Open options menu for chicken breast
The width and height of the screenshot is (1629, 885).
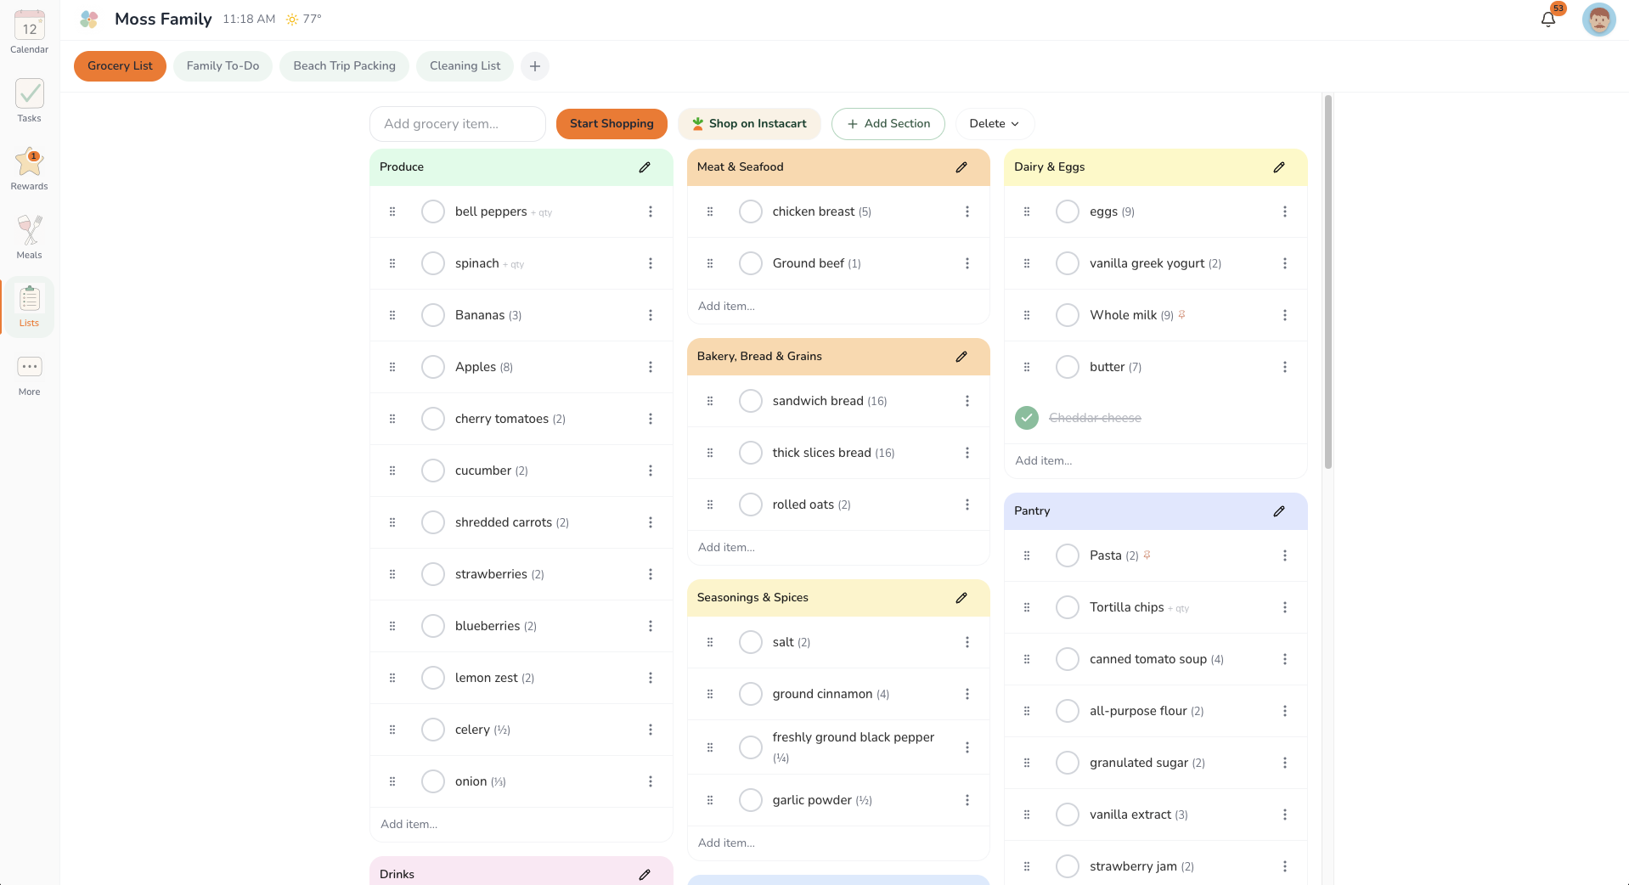click(x=967, y=211)
